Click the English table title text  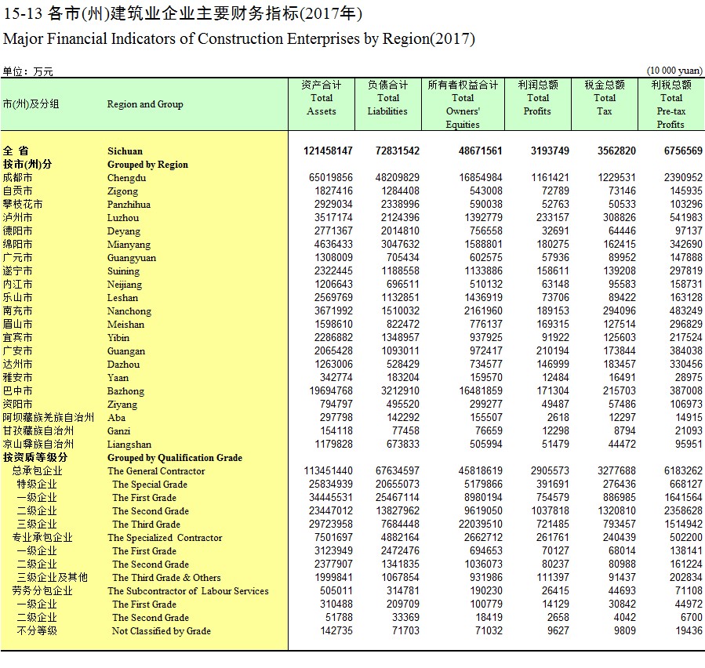238,39
